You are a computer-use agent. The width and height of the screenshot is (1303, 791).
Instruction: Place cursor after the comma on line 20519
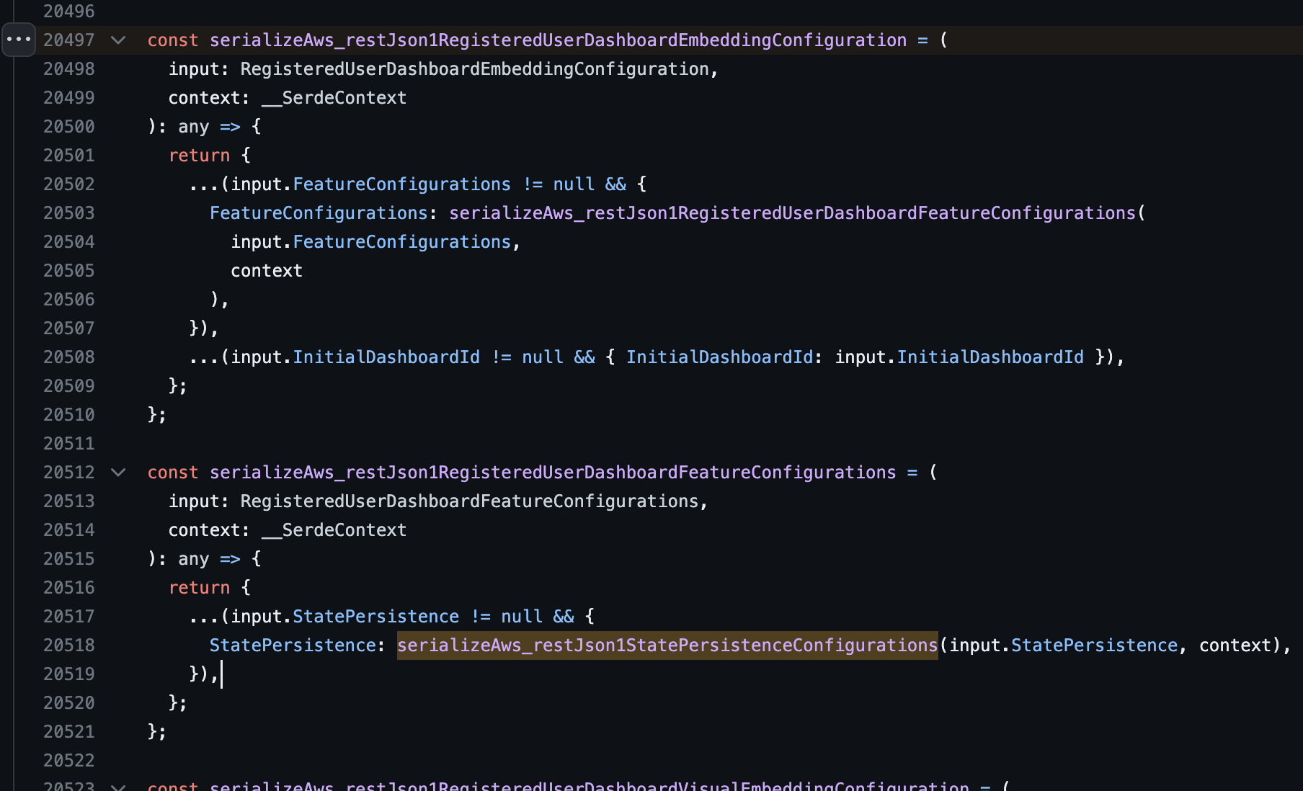[x=222, y=674]
